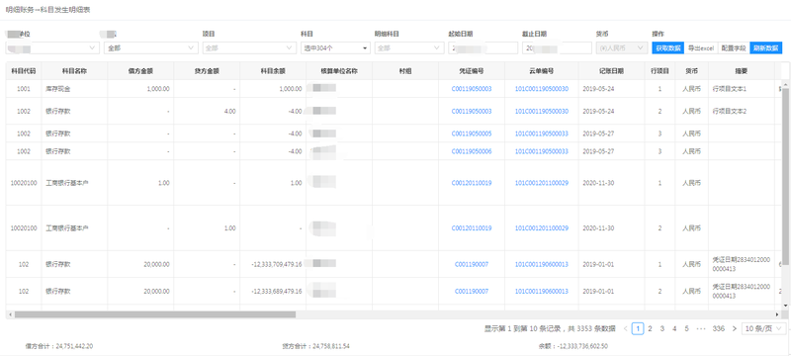Click the 科目名称 column header

(75, 71)
